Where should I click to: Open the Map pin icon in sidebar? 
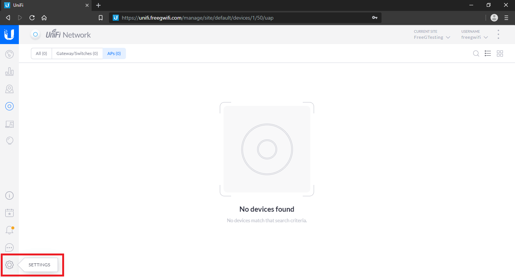coord(9,89)
